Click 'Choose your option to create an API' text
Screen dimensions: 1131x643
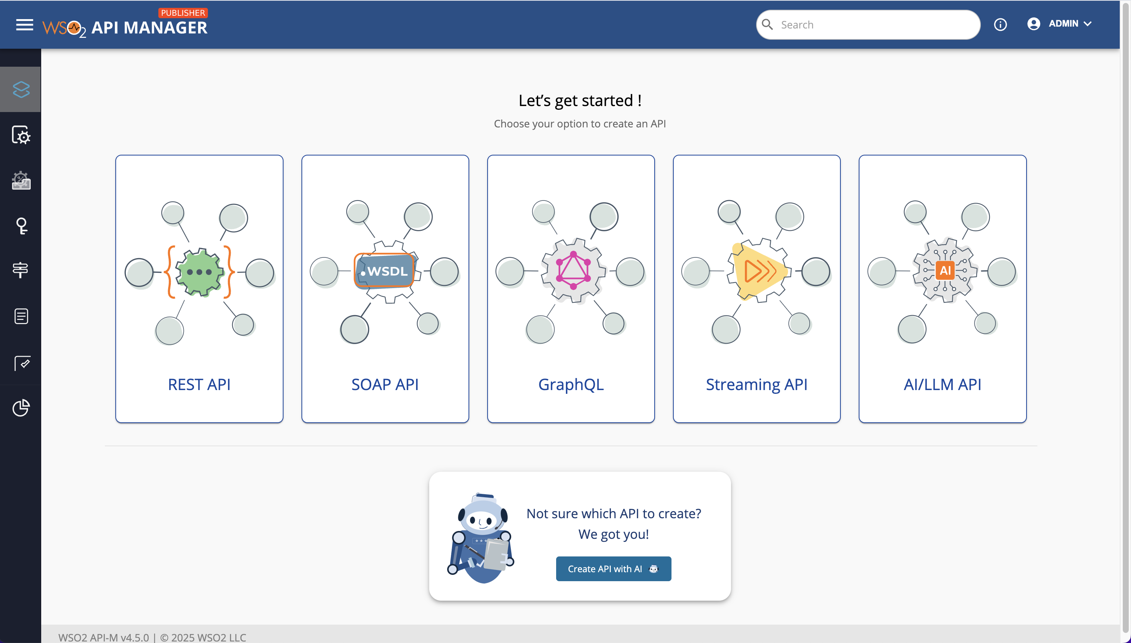[579, 124]
